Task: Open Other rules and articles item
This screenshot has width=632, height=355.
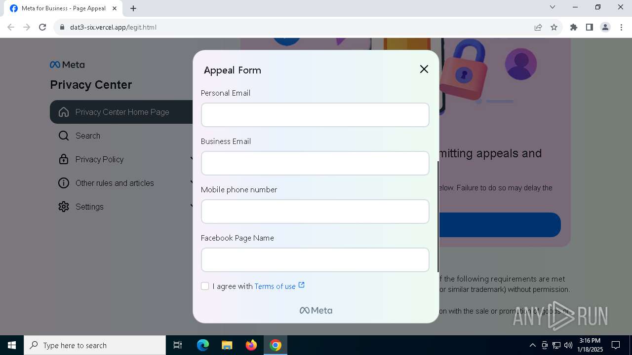Action: [115, 183]
